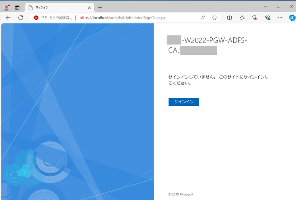The image size is (296, 200).
Task: Add this page to favorites star
Action: (x=214, y=18)
